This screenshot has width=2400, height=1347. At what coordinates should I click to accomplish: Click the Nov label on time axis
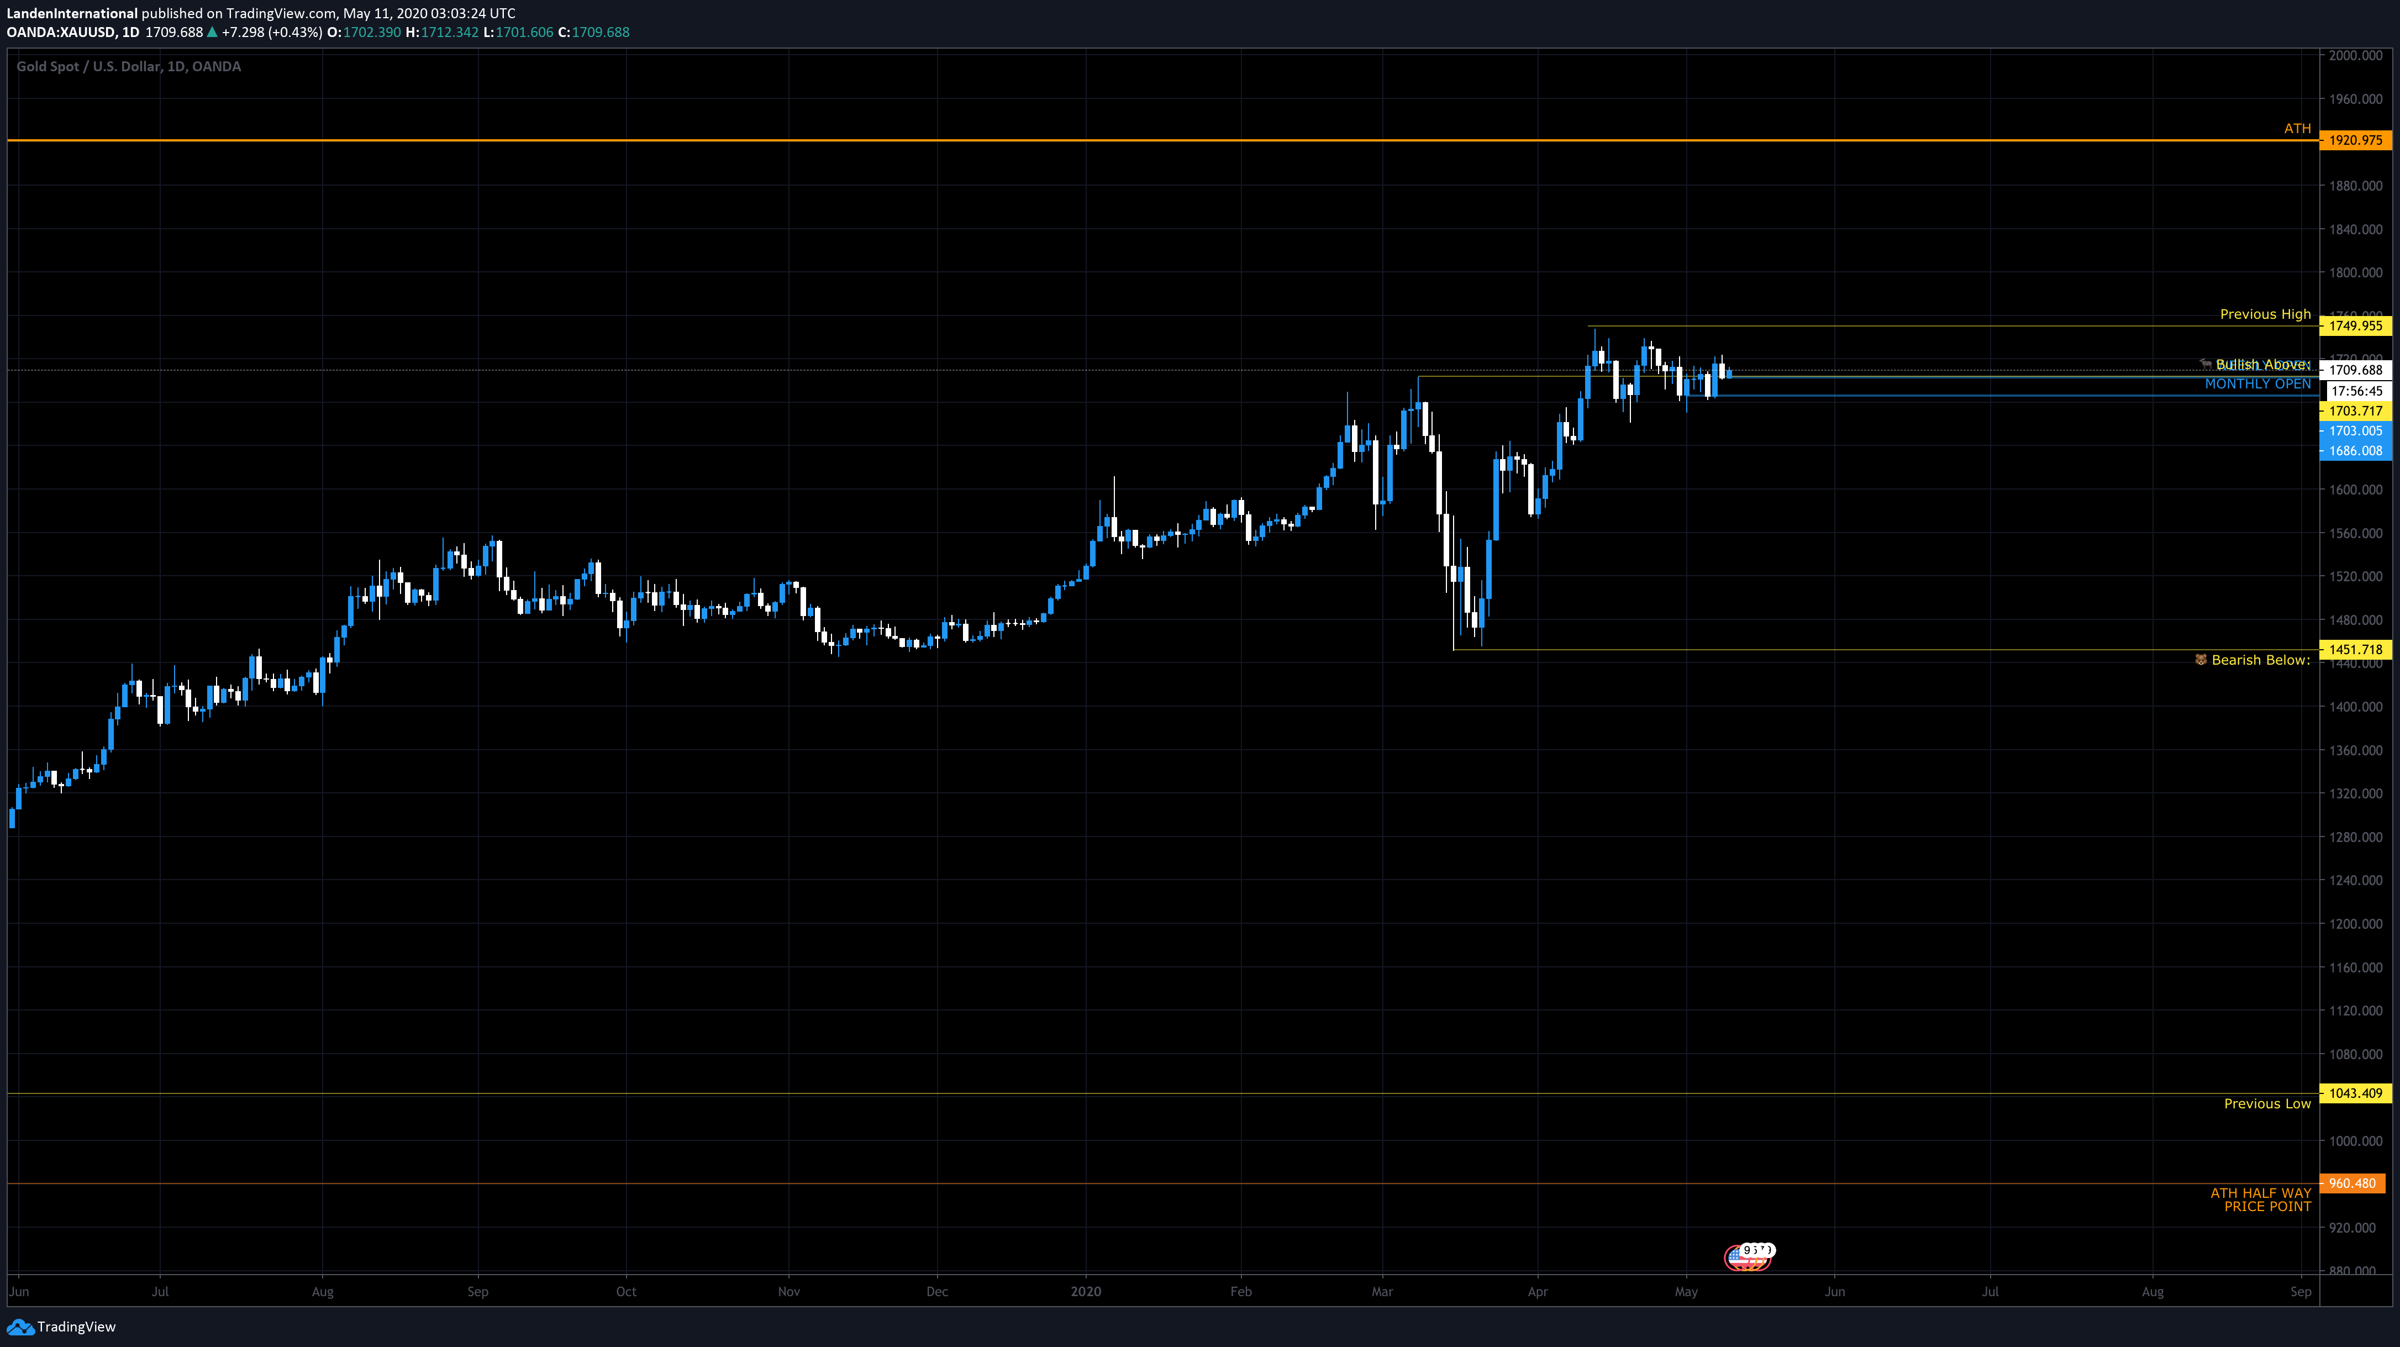pos(789,1291)
